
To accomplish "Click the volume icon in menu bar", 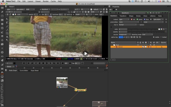I will pos(149,1).
